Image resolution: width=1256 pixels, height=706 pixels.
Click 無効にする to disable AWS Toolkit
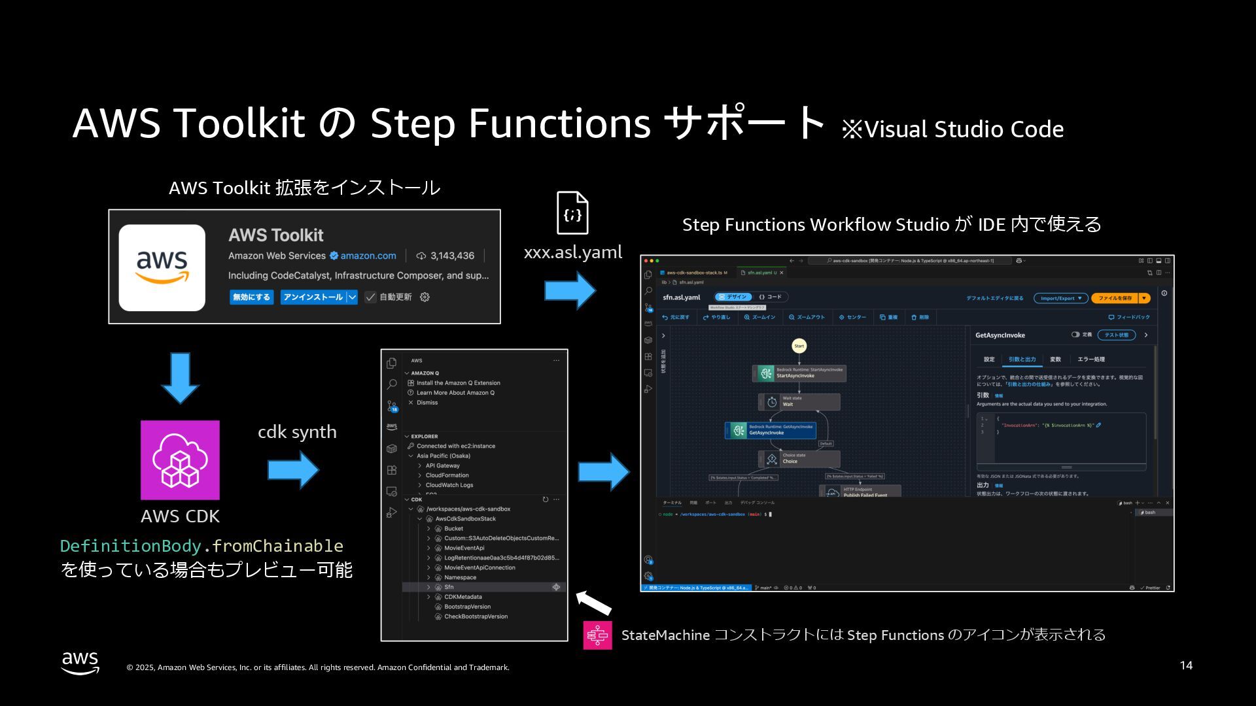252,297
